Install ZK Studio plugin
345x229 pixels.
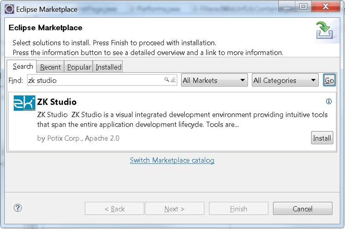tap(322, 138)
